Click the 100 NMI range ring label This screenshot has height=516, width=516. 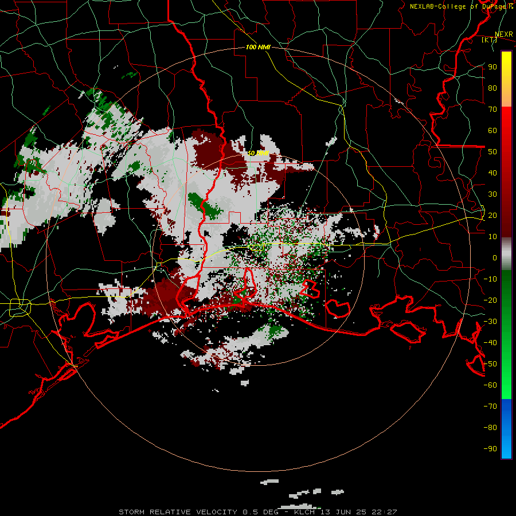tap(258, 47)
